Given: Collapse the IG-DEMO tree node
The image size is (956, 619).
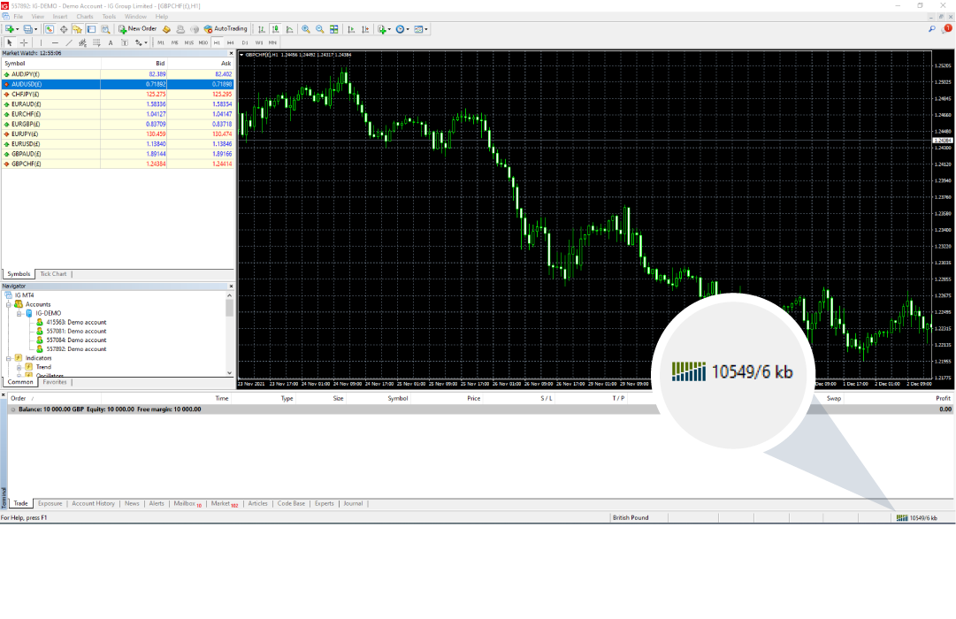Looking at the screenshot, I should (19, 313).
